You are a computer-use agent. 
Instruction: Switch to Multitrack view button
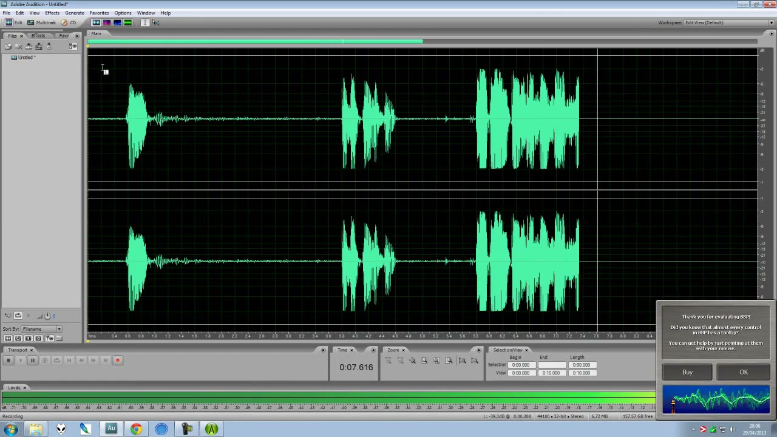(x=41, y=22)
